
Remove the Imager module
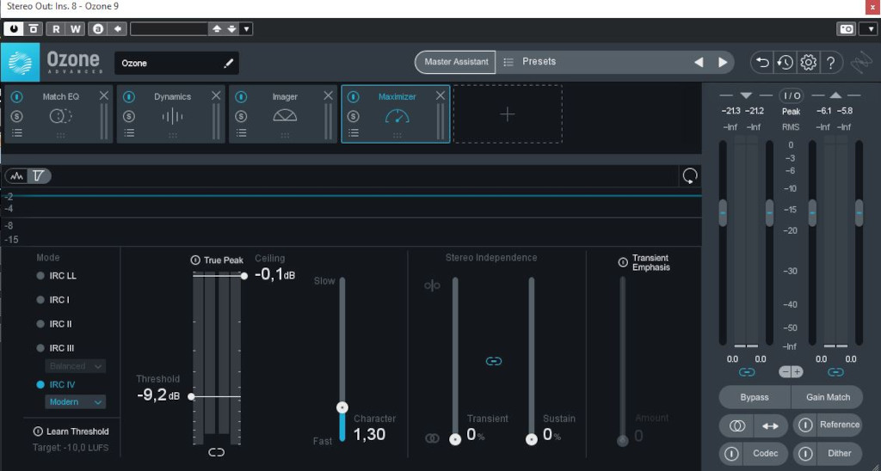pyautogui.click(x=328, y=96)
